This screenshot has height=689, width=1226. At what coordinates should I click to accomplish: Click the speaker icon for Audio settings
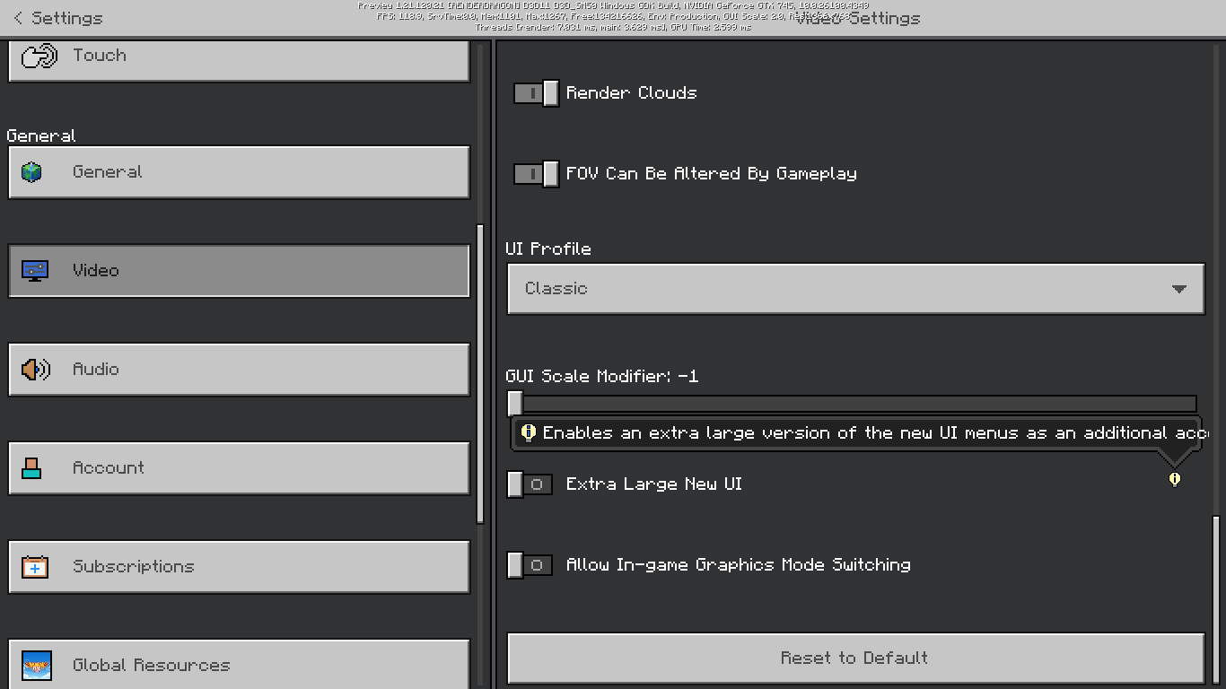36,370
